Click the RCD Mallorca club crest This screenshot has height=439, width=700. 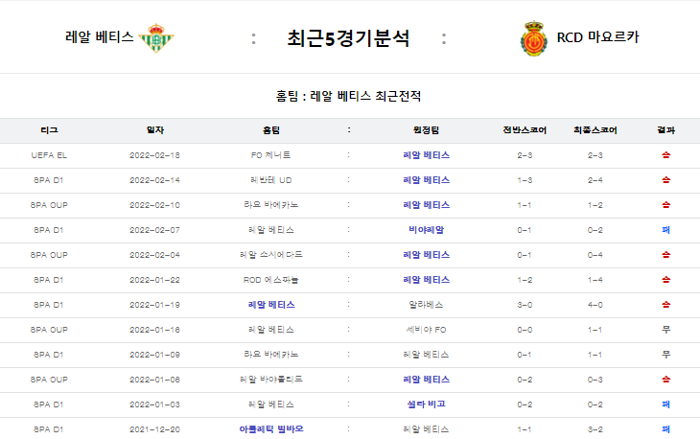pyautogui.click(x=535, y=38)
